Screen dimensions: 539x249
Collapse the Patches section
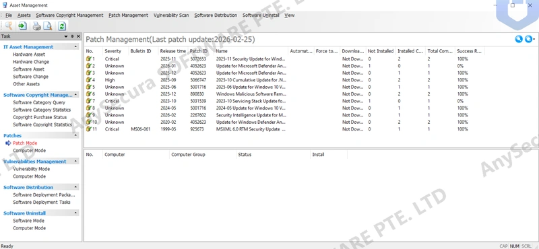pyautogui.click(x=76, y=136)
